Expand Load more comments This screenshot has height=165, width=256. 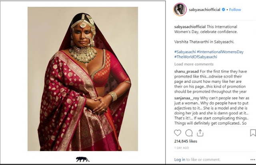pyautogui.click(x=194, y=64)
